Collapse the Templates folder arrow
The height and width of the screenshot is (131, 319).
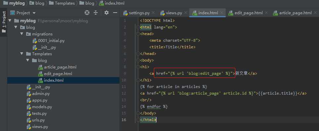click(x=22, y=54)
